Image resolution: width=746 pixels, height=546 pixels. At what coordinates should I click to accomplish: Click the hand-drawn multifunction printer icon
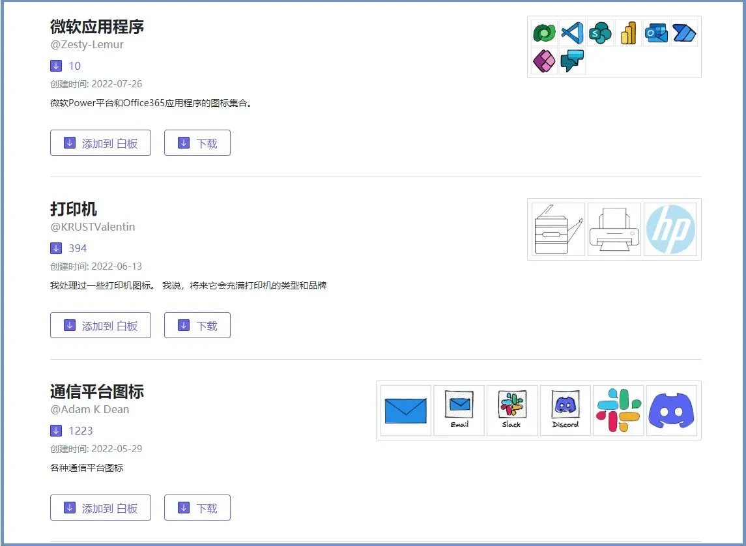(557, 229)
